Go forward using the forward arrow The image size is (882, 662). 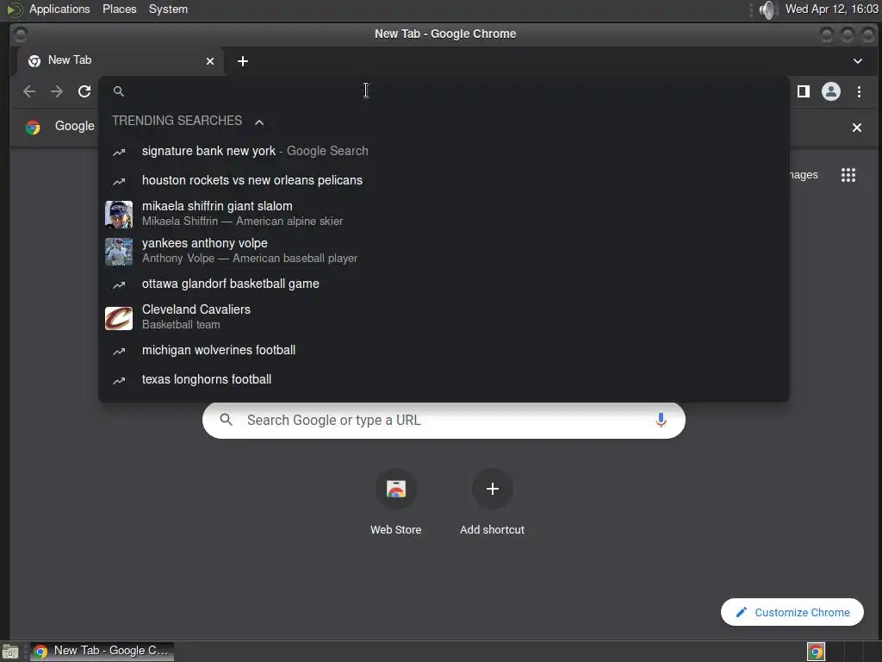click(57, 91)
